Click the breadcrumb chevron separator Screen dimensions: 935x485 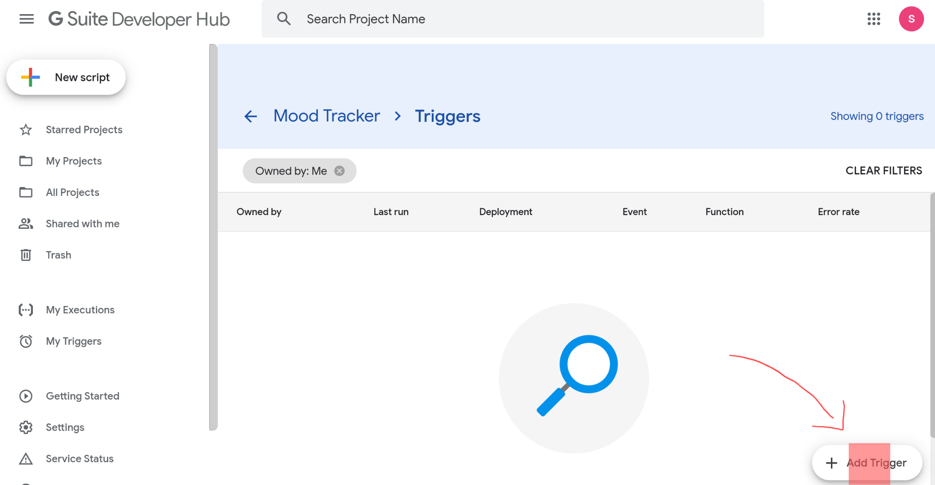(x=398, y=116)
